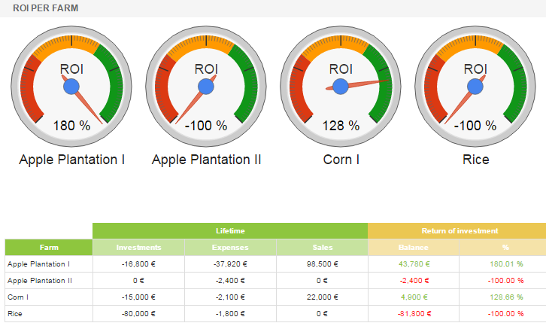Select the Apple Plantation I table row

pos(38,264)
